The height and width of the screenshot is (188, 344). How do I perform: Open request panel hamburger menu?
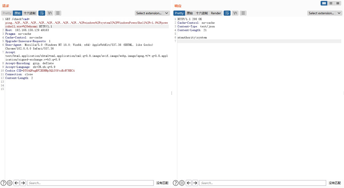click(x=58, y=13)
